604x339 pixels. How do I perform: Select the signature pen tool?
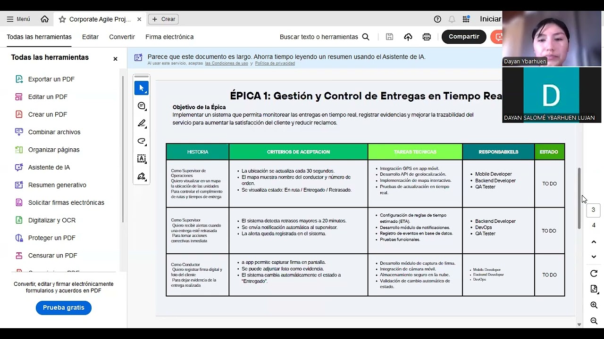(x=142, y=177)
